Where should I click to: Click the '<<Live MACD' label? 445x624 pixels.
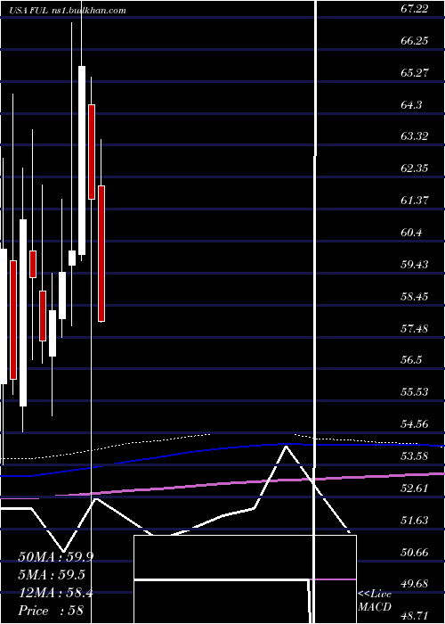pos(375,600)
